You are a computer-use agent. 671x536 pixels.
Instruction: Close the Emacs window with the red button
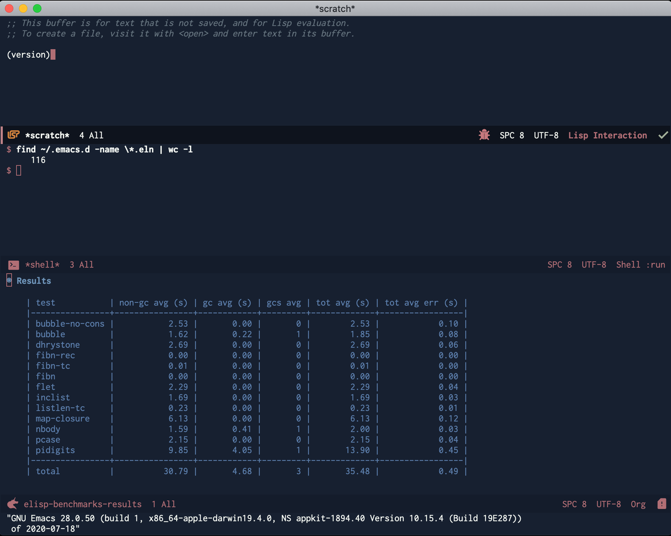(x=10, y=8)
